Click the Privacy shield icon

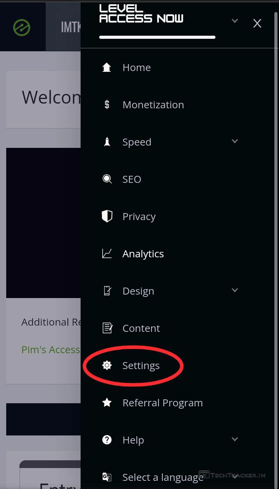click(x=107, y=216)
